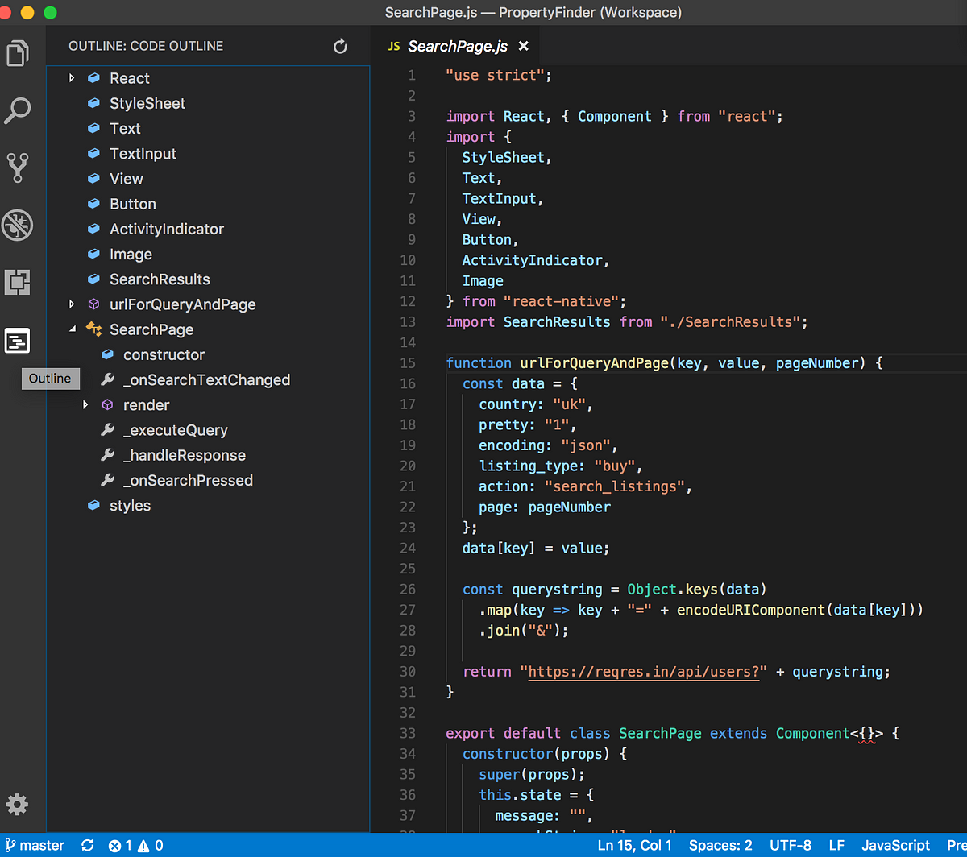Change indentation via Spaces: 2
Screen dimensions: 967x857
[x=720, y=846]
